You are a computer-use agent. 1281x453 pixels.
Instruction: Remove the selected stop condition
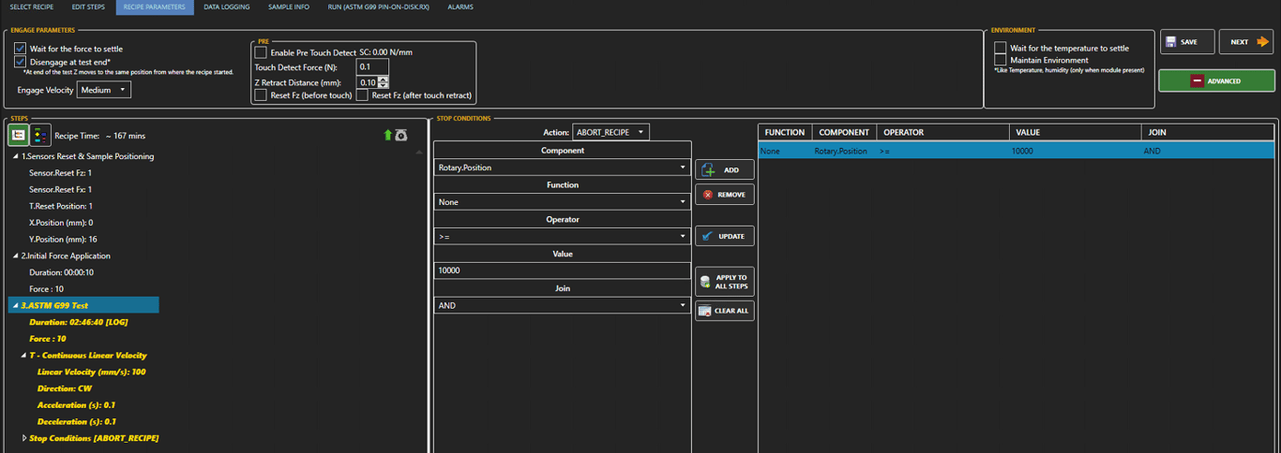(724, 195)
